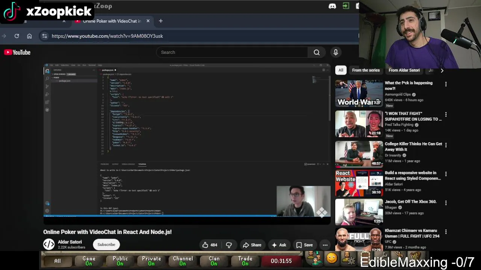Click the smiley face emote icon
481x270 pixels.
[331, 258]
